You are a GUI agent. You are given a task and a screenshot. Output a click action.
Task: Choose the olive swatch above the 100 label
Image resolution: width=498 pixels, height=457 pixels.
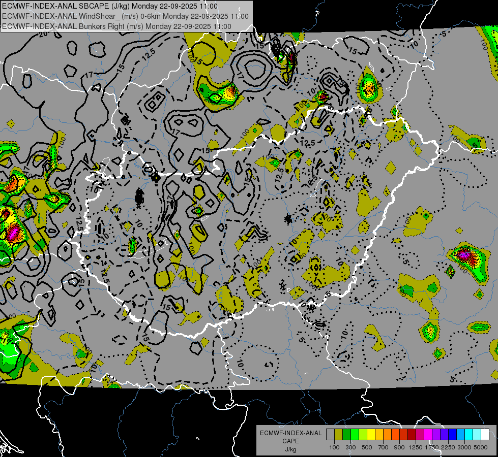tap(338, 434)
